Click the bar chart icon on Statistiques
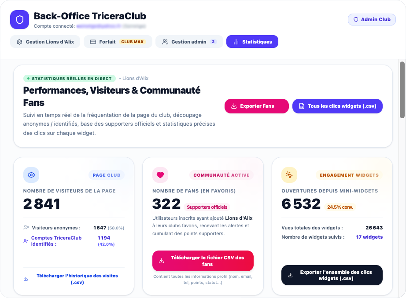 coord(236,42)
